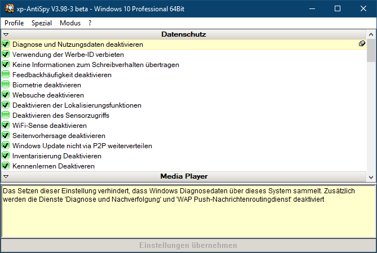This screenshot has width=377, height=253.
Task: Select Feedbackhäufigkeit deaktivieren label
Action: point(62,75)
